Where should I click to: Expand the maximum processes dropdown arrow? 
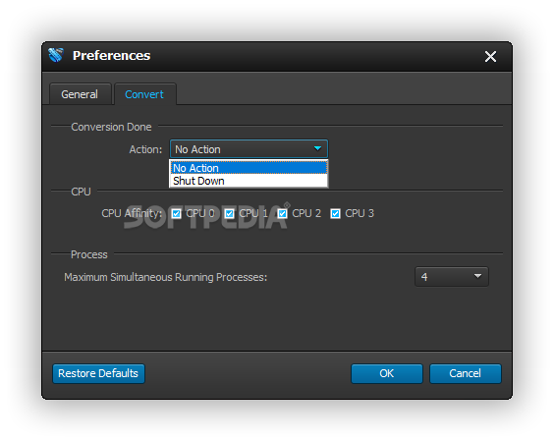tap(477, 276)
